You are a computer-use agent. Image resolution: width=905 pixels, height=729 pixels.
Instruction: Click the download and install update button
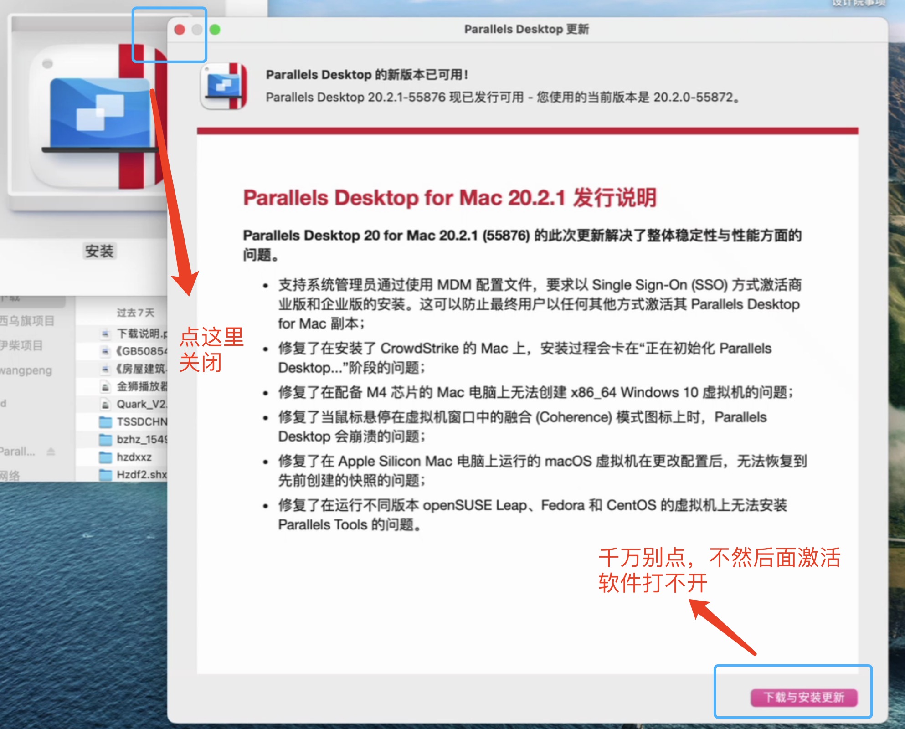(804, 697)
